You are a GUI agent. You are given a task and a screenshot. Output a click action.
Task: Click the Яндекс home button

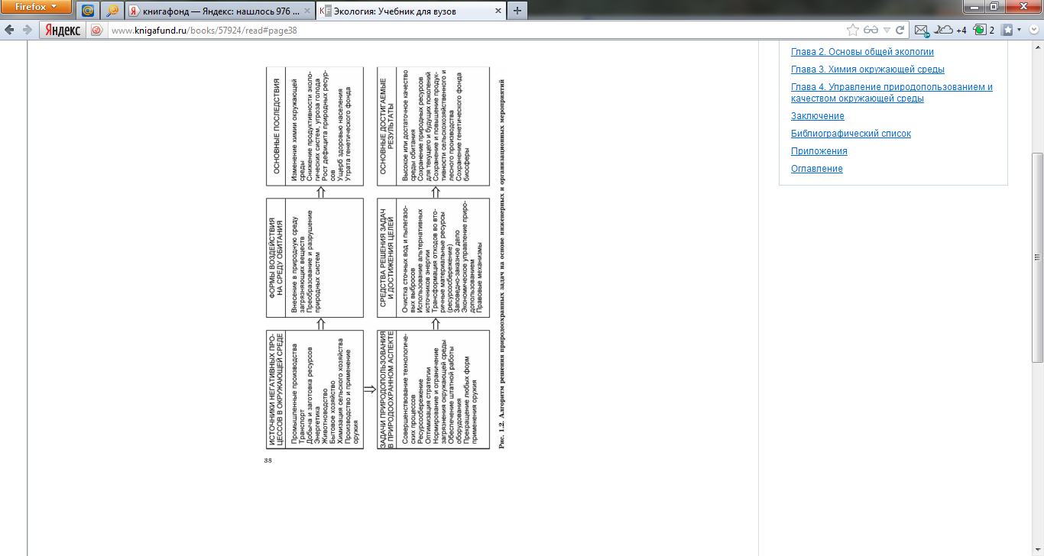click(63, 30)
